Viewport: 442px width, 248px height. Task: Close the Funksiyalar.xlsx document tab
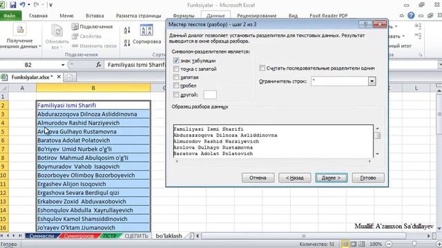click(59, 76)
